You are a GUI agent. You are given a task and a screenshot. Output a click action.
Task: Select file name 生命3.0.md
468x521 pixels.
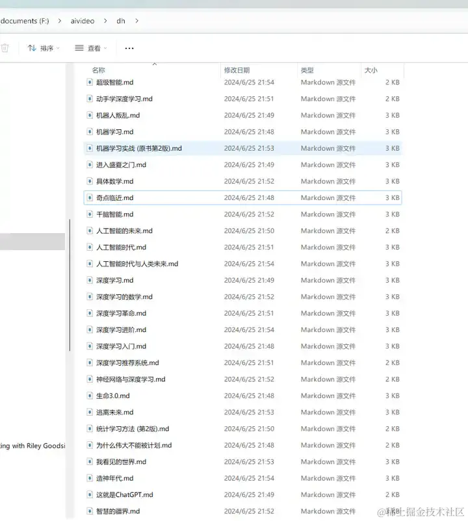point(112,396)
